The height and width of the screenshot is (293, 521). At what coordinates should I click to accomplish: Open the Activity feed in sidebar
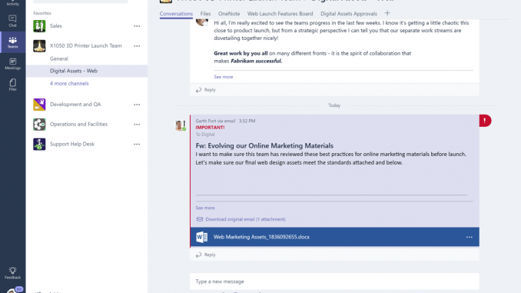point(12,3)
